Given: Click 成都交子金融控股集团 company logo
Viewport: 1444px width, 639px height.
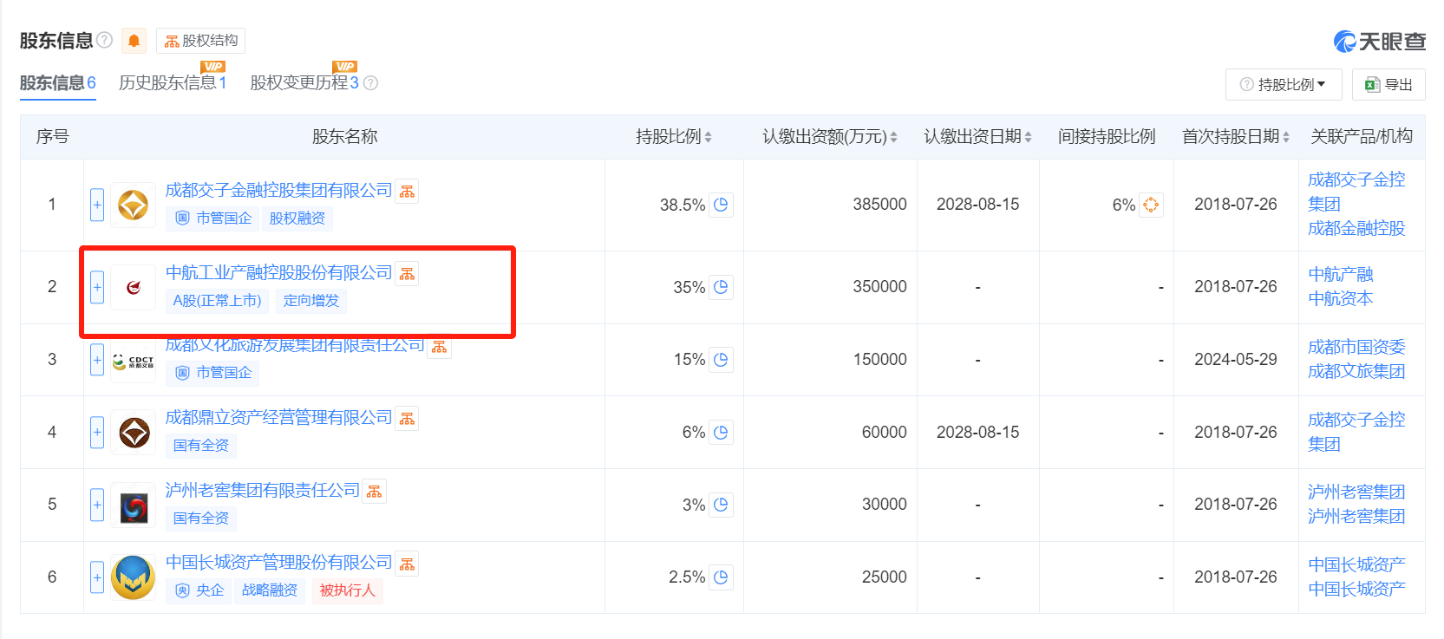Looking at the screenshot, I should click(x=133, y=205).
